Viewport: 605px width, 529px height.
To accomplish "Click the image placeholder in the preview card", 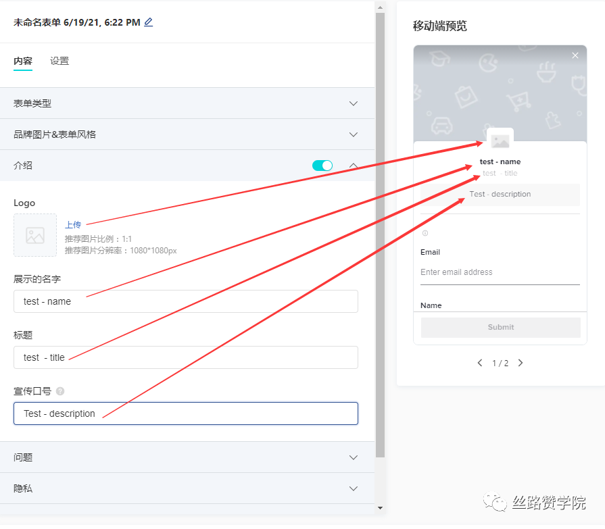I will click(x=500, y=141).
